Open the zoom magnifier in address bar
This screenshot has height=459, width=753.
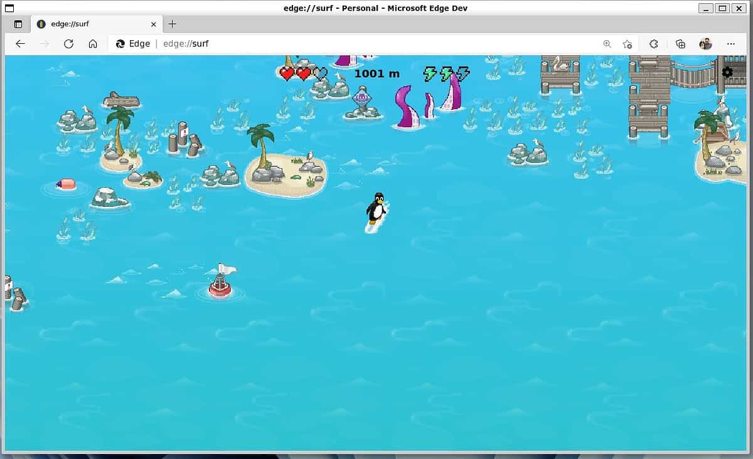coord(607,44)
